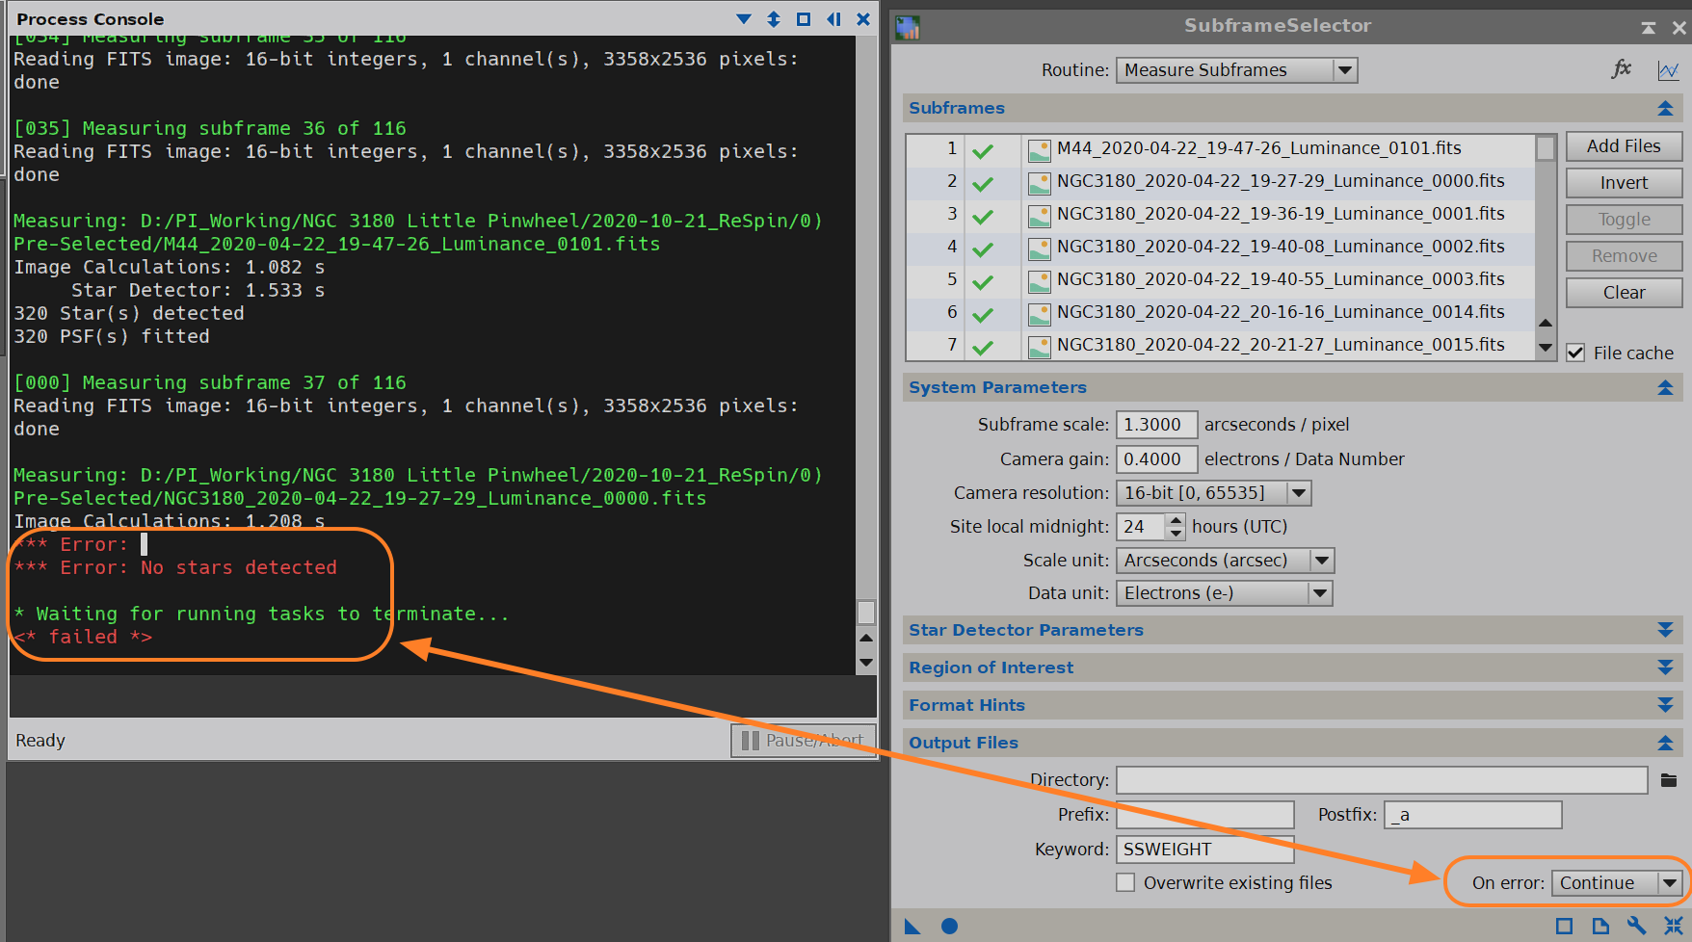The height and width of the screenshot is (942, 1692).
Task: Uncheck the File cache checkbox
Action: coord(1575,353)
